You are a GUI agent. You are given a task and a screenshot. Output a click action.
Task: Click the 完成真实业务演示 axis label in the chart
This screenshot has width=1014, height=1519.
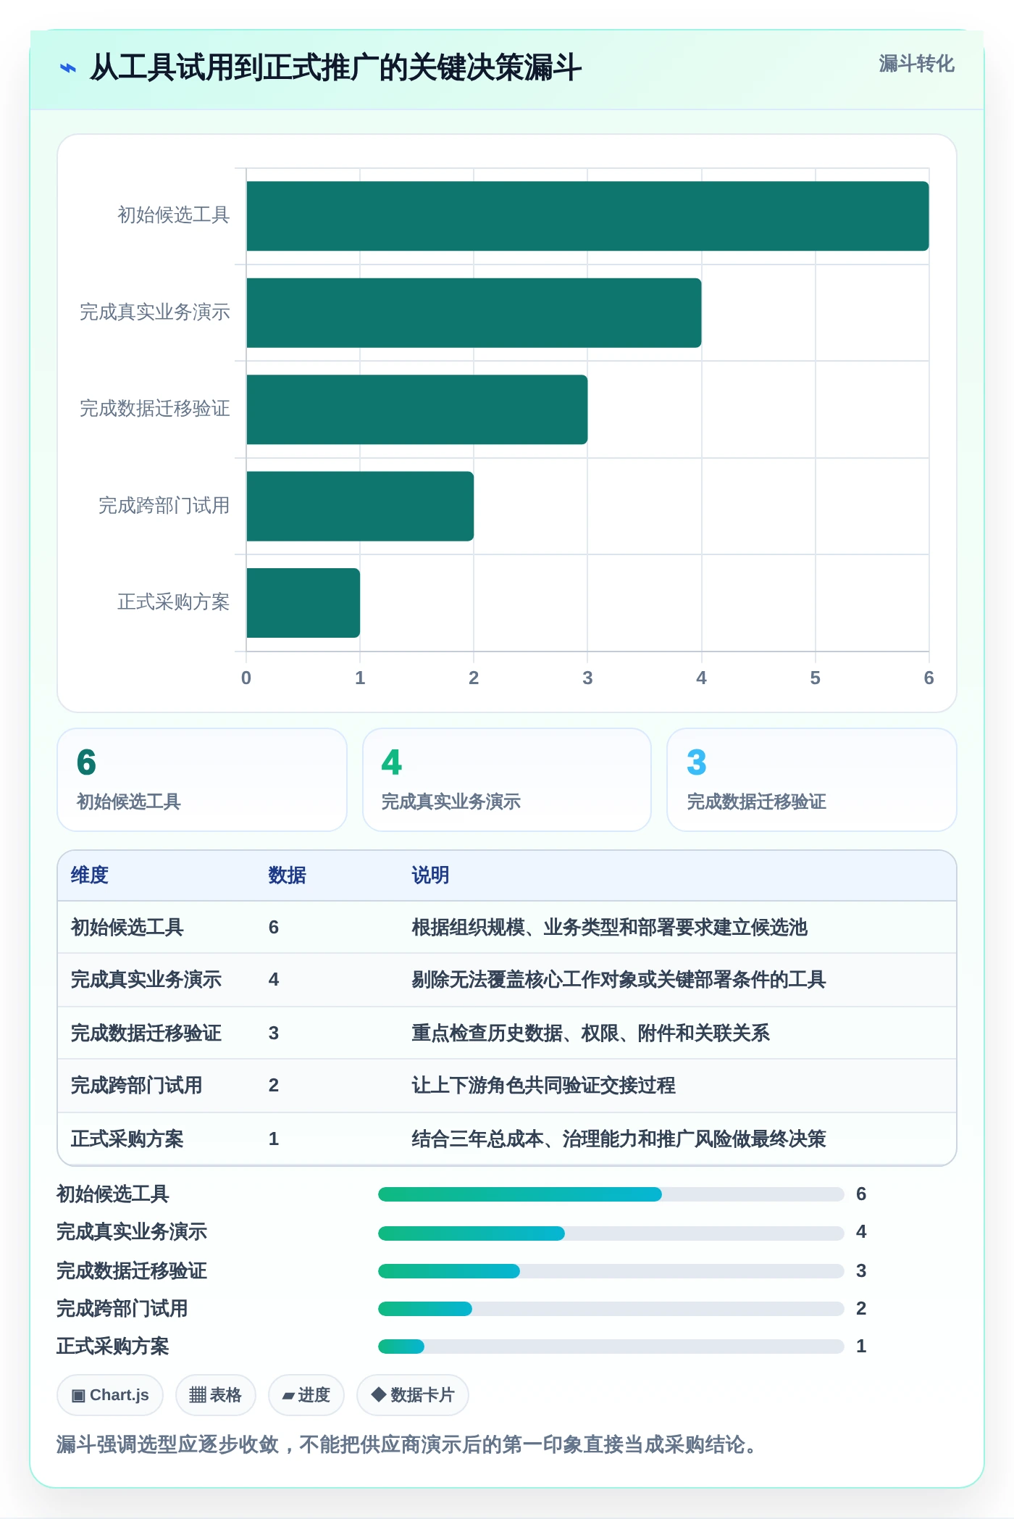click(155, 312)
